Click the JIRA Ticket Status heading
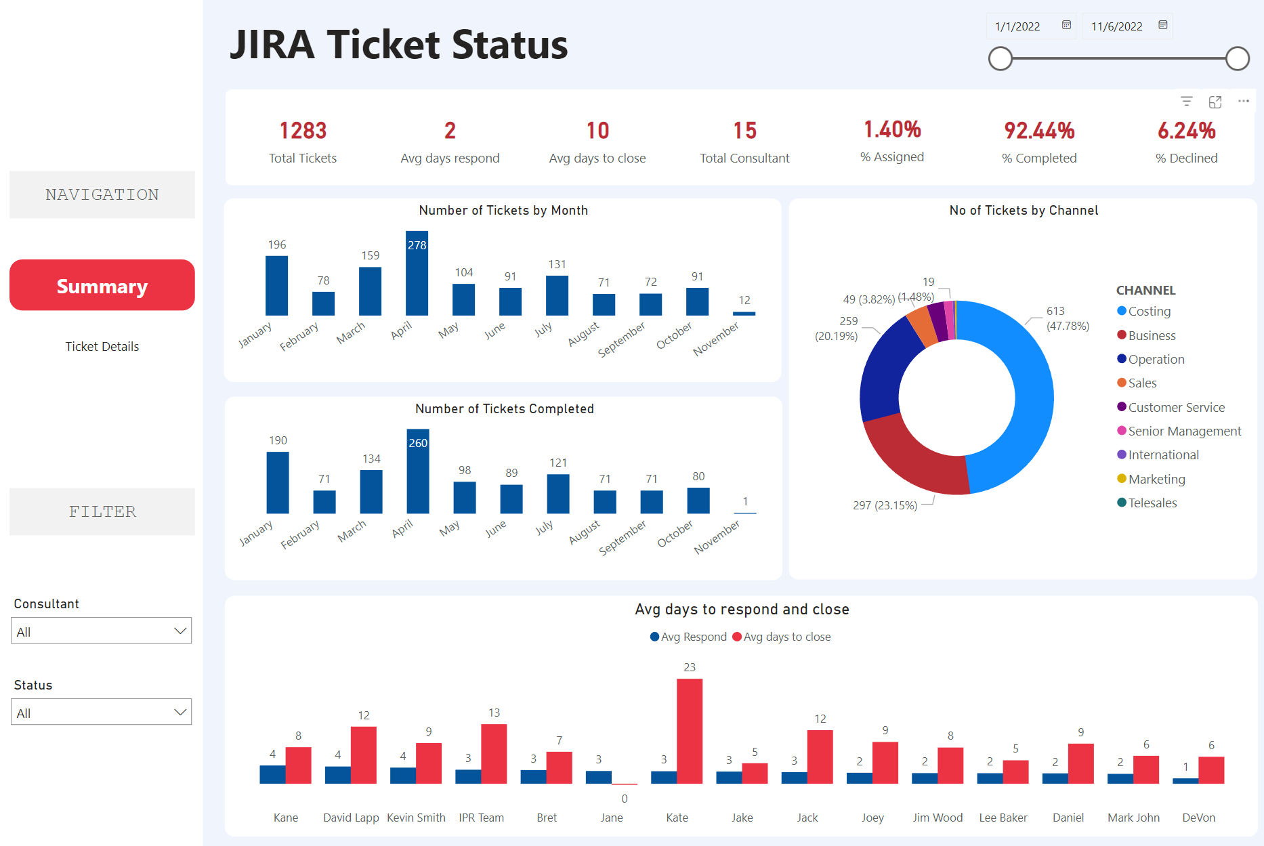 pyautogui.click(x=398, y=45)
